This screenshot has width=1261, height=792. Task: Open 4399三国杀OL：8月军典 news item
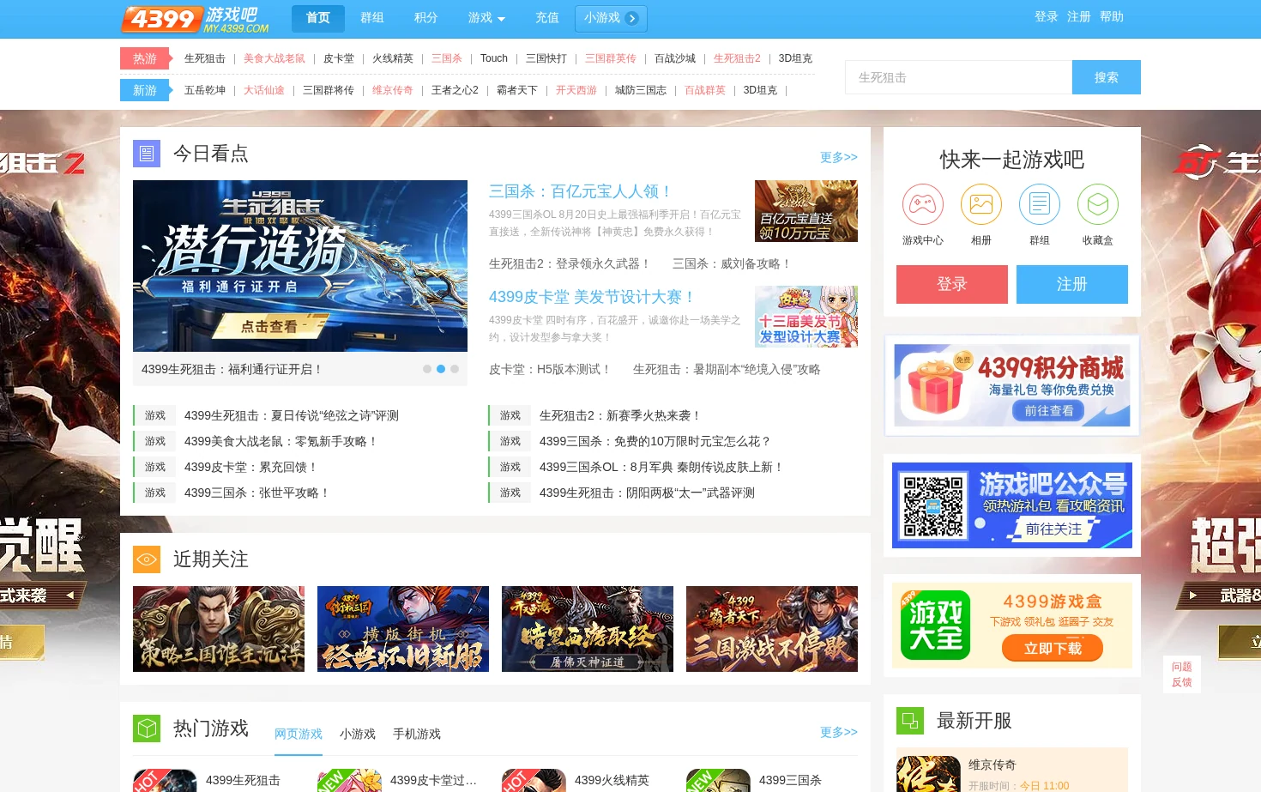(661, 467)
